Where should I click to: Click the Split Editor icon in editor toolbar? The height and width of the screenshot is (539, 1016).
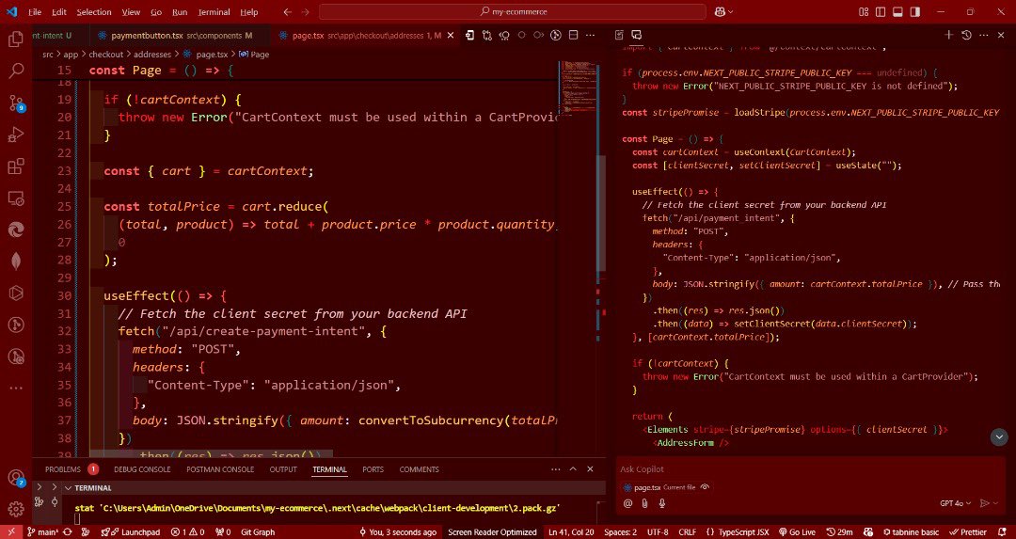[x=573, y=36]
